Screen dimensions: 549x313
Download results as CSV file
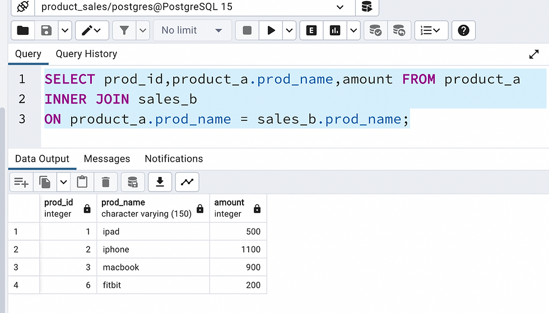pyautogui.click(x=160, y=182)
